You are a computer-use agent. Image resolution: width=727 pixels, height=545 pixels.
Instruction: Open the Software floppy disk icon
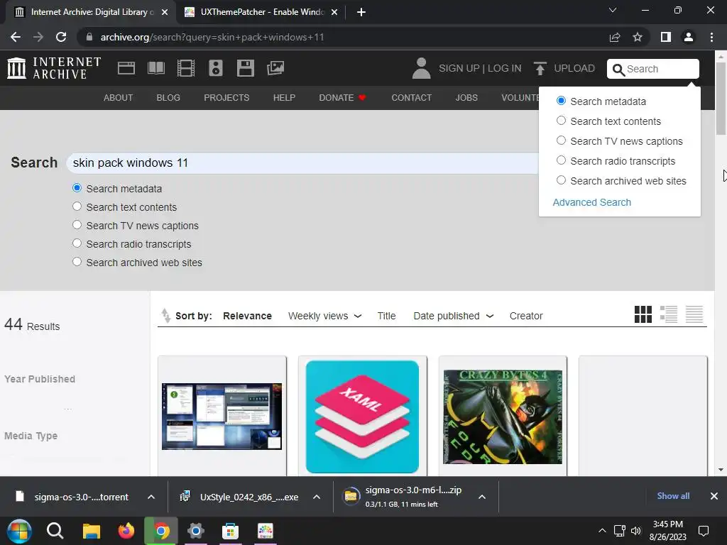pos(245,68)
